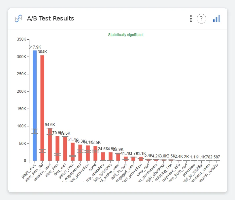Click the question mark help icon

201,18
